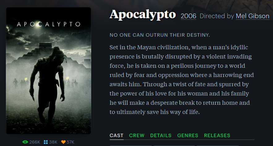
Task: Open director Mel Gibson's page
Action: pyautogui.click(x=253, y=16)
